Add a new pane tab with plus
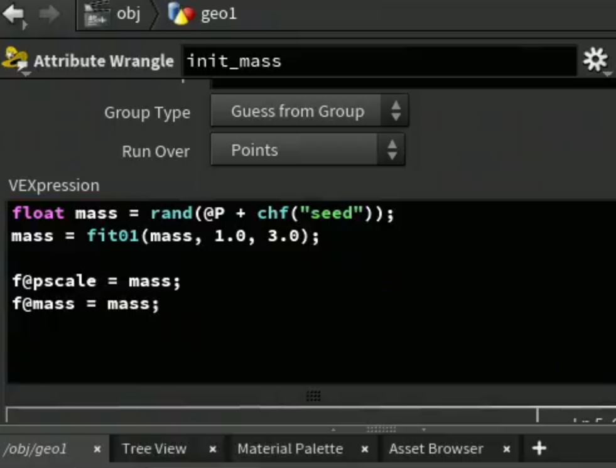The image size is (616, 468). point(539,449)
